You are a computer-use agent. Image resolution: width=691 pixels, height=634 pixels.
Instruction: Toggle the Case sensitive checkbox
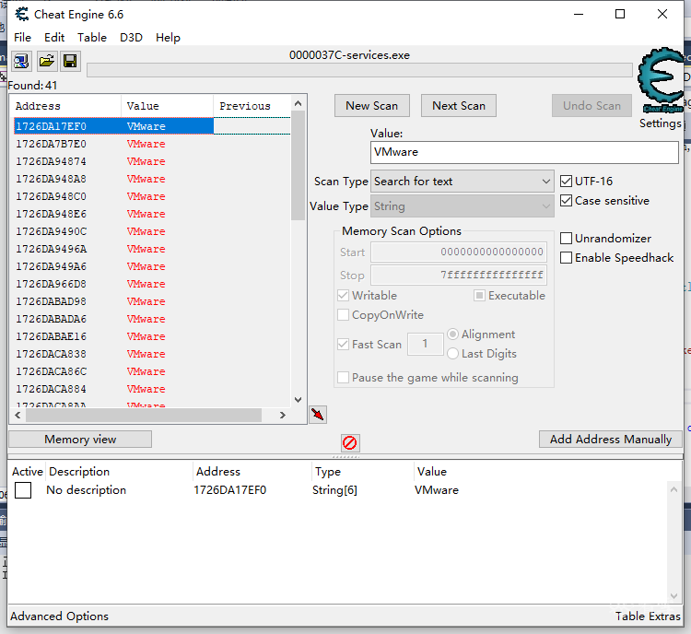coord(566,201)
